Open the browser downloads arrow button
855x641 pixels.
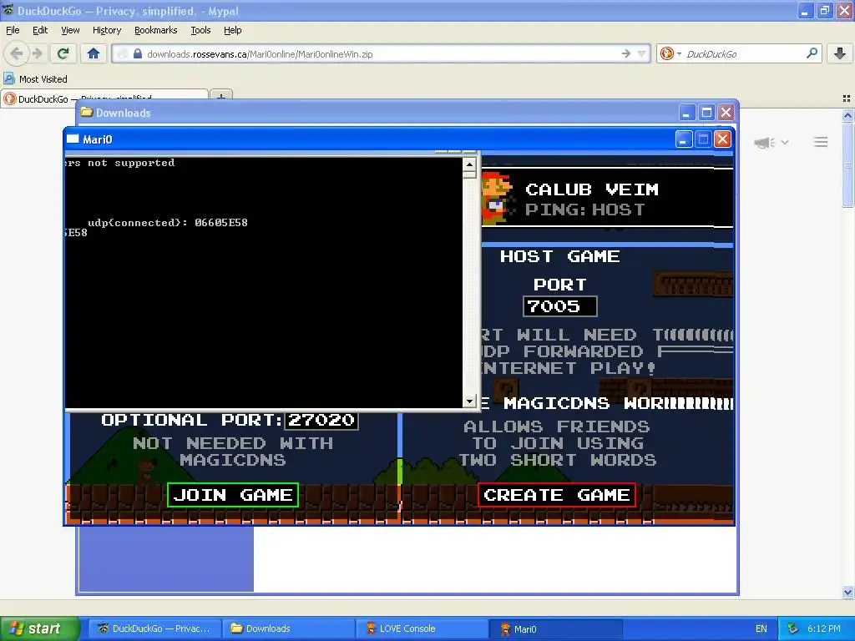click(840, 53)
